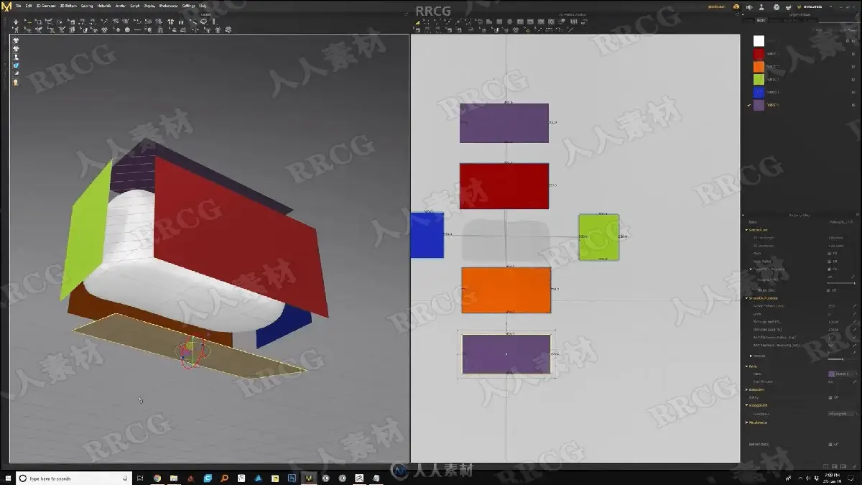Click the topmost garment display icon in 3D view
Screen dimensions: 862x485
(16, 41)
